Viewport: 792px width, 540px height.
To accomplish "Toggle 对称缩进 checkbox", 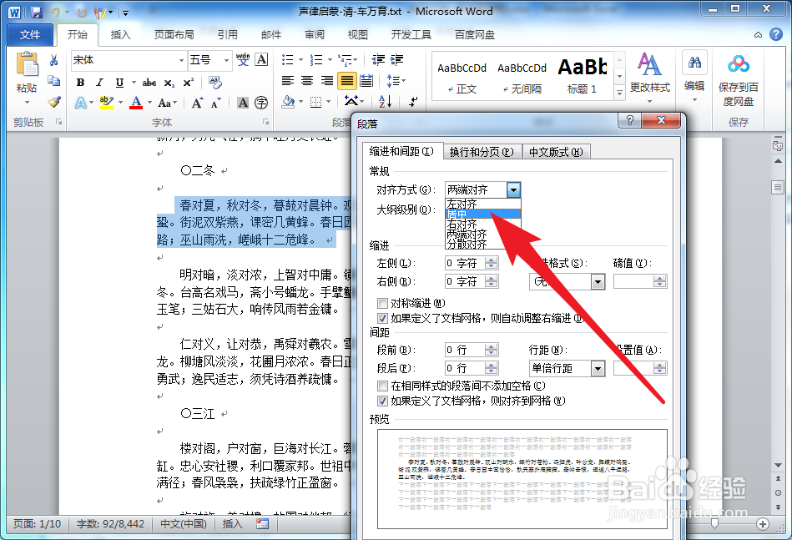I will pos(381,303).
